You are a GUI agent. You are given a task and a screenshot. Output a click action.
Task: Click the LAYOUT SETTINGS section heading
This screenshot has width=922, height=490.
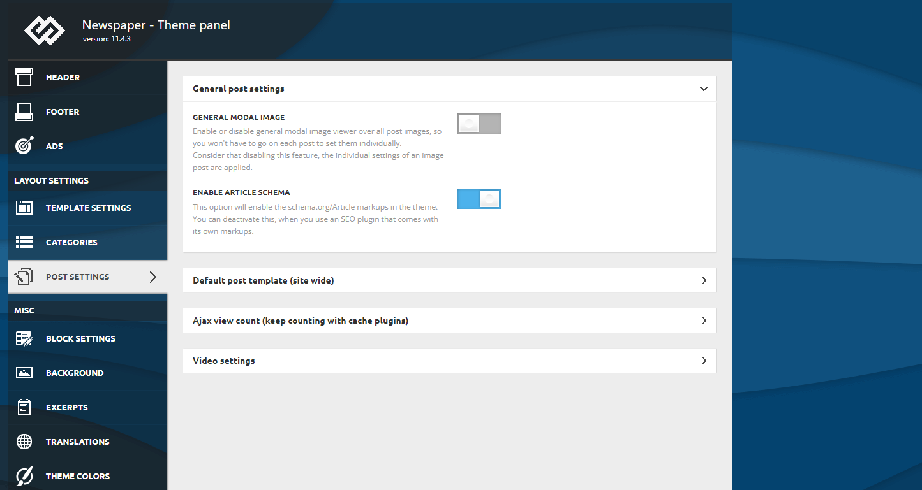pyautogui.click(x=52, y=180)
